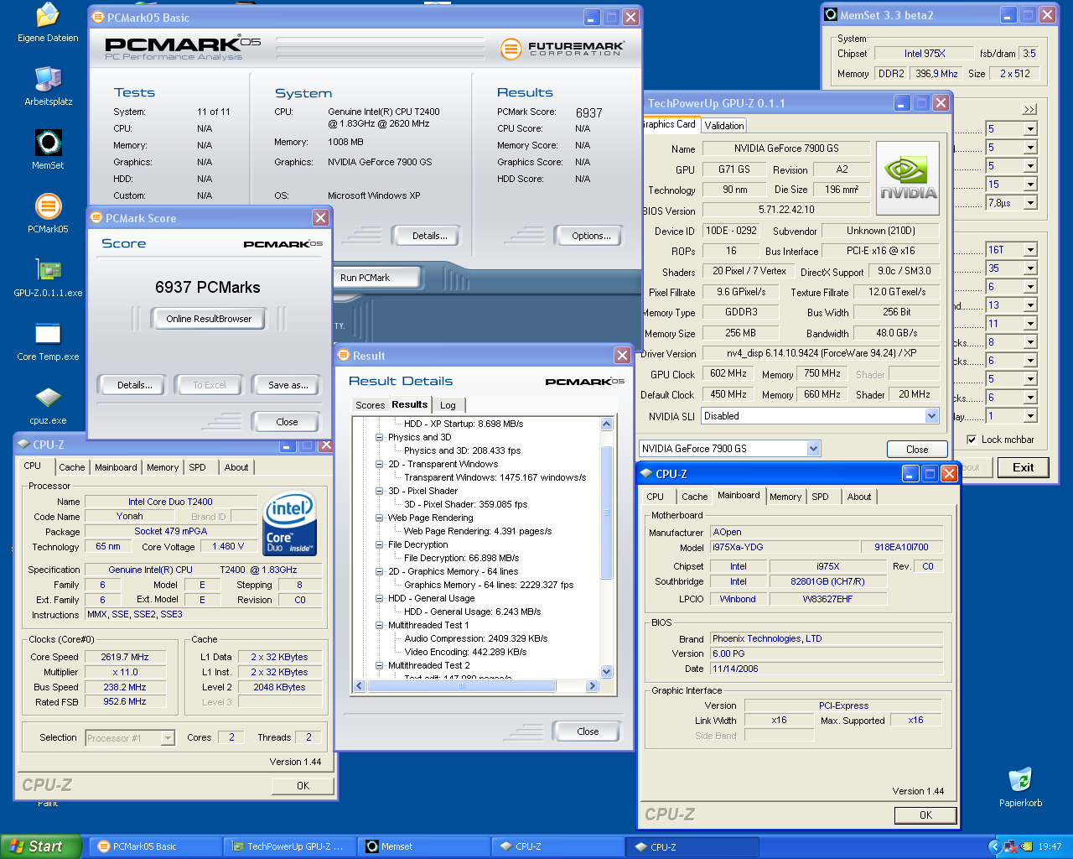This screenshot has height=859, width=1073.
Task: Click scroll down arrow in Result list
Action: tap(607, 671)
